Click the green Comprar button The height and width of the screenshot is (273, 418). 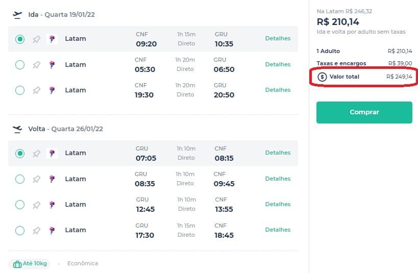click(364, 112)
